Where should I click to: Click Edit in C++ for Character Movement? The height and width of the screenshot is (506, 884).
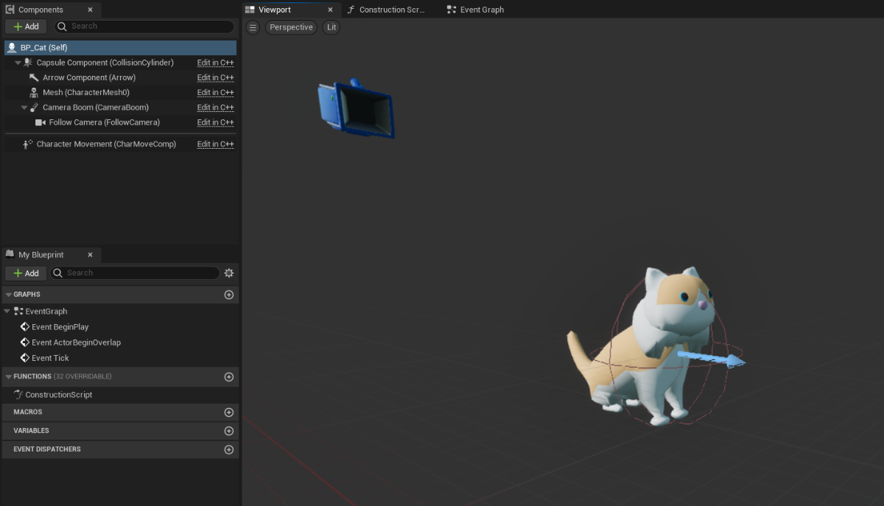(x=215, y=144)
